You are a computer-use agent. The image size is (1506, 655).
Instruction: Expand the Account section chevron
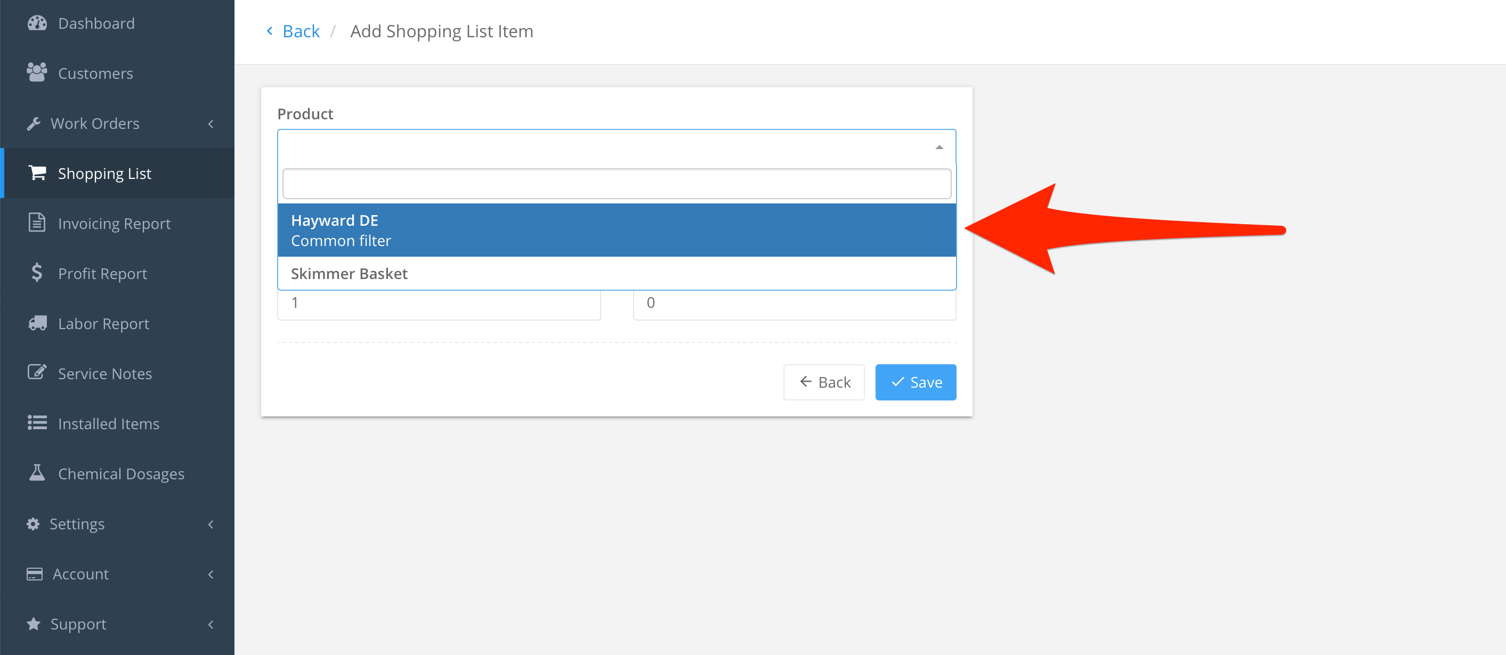(210, 574)
